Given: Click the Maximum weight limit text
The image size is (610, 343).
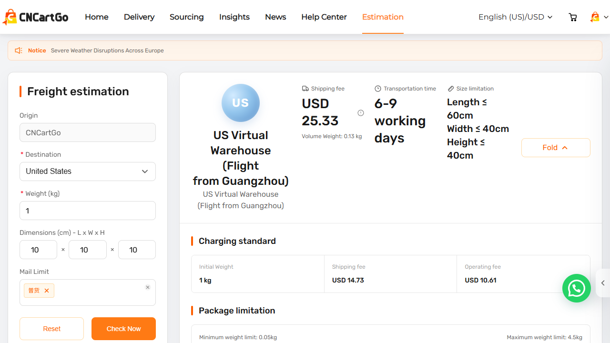Looking at the screenshot, I should tap(544, 337).
